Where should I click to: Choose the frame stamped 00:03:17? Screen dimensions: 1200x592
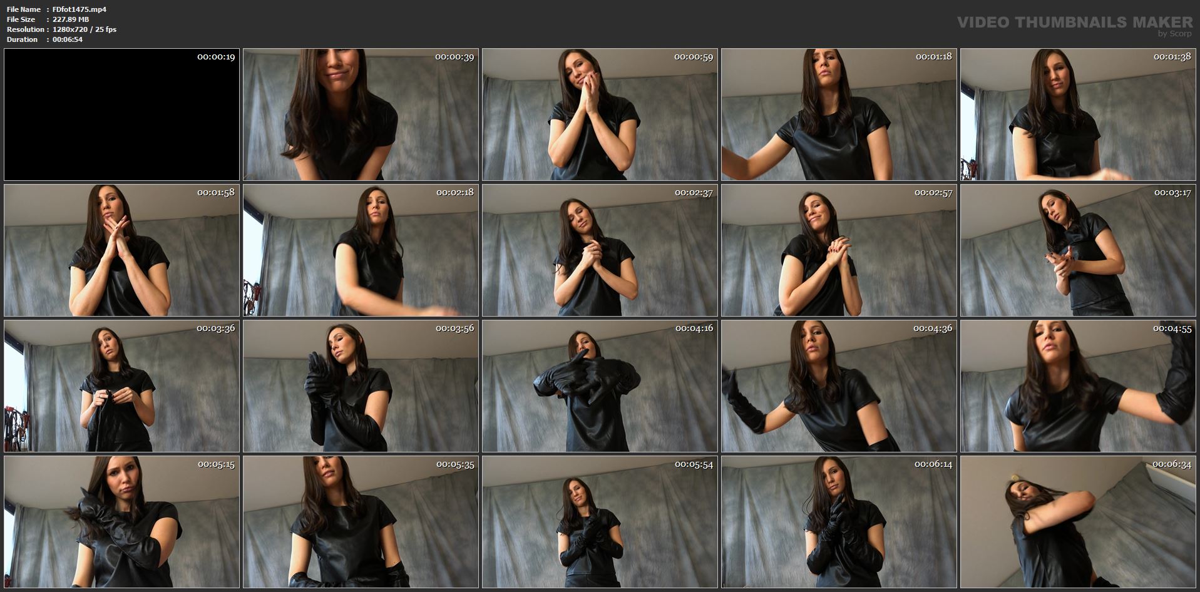tap(1078, 250)
